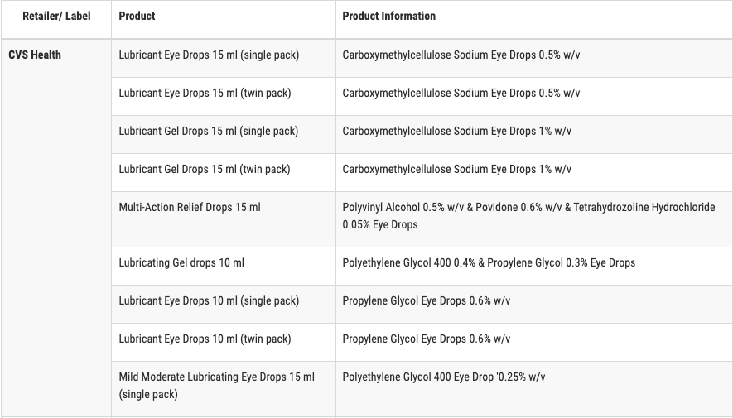Click first Carboxymethylcellulose Sodium 0.5% w/v entry

click(x=461, y=55)
